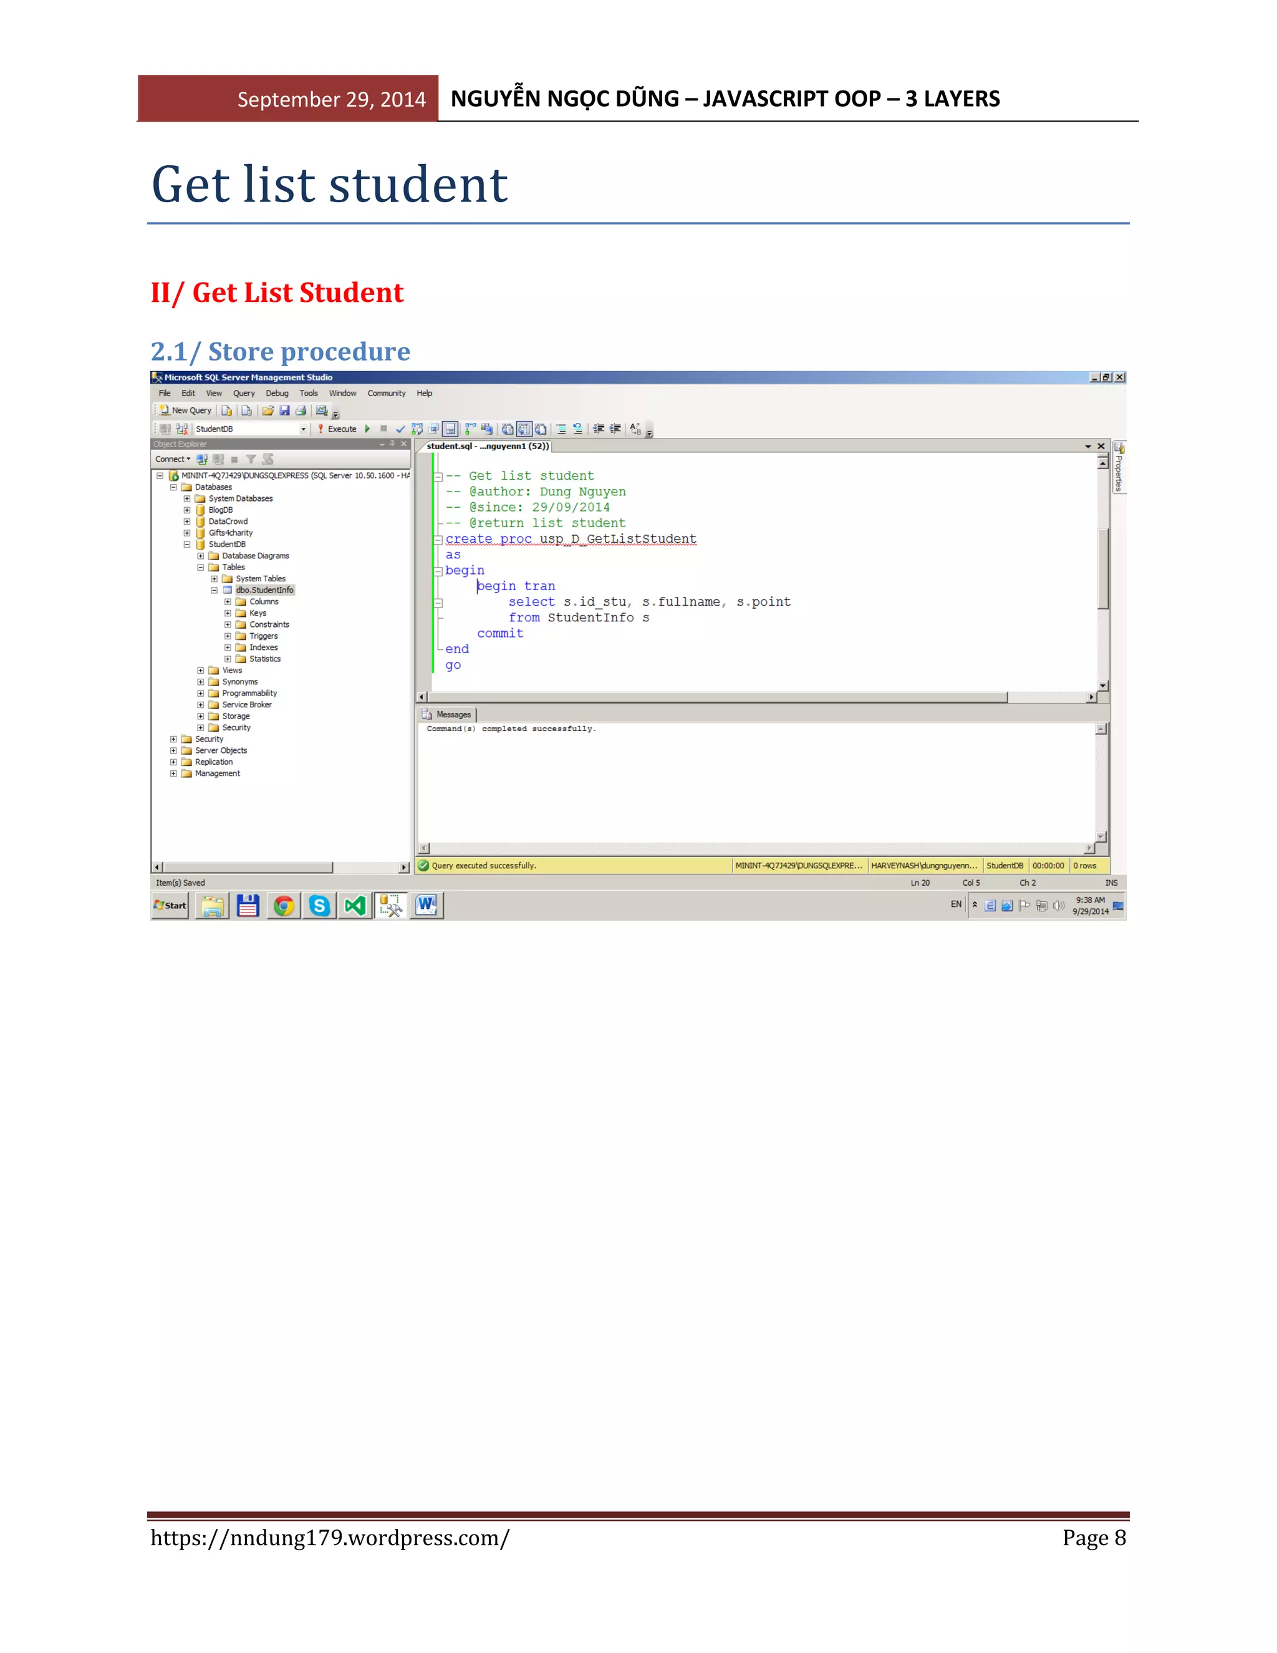
Task: Expand the Views folder
Action: click(x=201, y=671)
